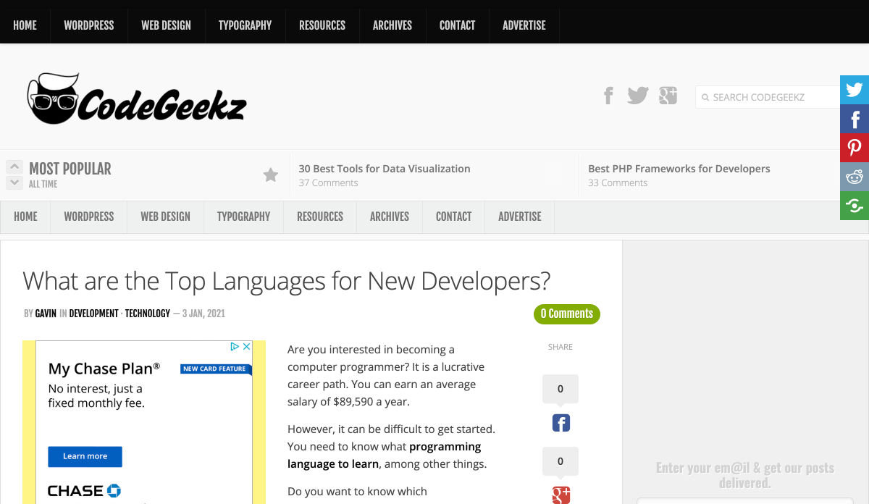Click the '3 JAN, 2021' date text

pos(203,314)
